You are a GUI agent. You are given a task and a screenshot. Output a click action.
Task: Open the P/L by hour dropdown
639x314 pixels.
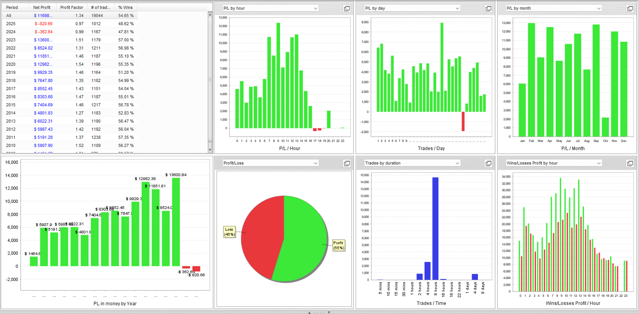(x=315, y=8)
